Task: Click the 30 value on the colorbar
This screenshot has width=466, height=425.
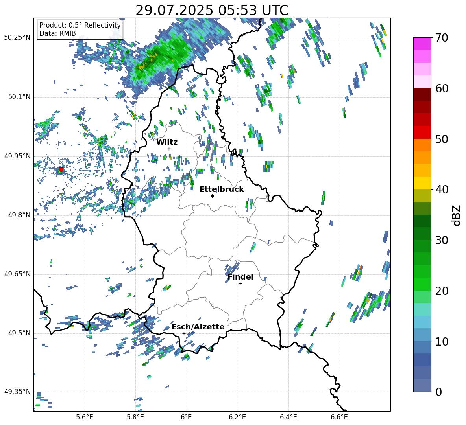Action: (441, 240)
